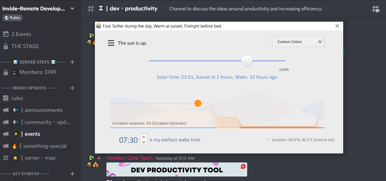Screen dimensions: 386x181
Task: Click the dev · productivity channel title
Action: [x=134, y=9]
